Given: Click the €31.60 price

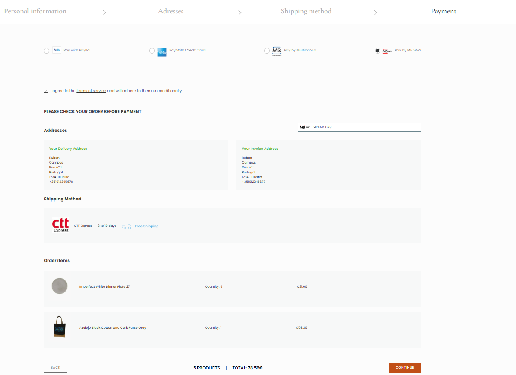Looking at the screenshot, I should click(x=302, y=287).
